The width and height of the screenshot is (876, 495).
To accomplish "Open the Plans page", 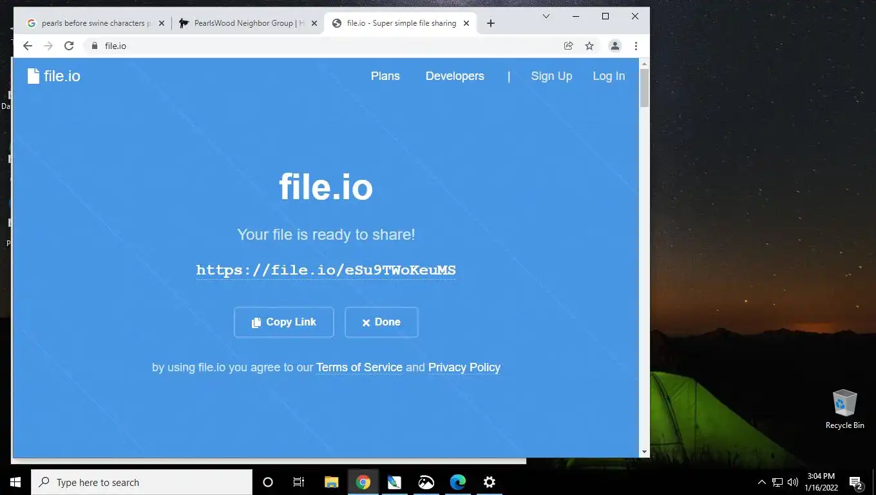I will (385, 76).
